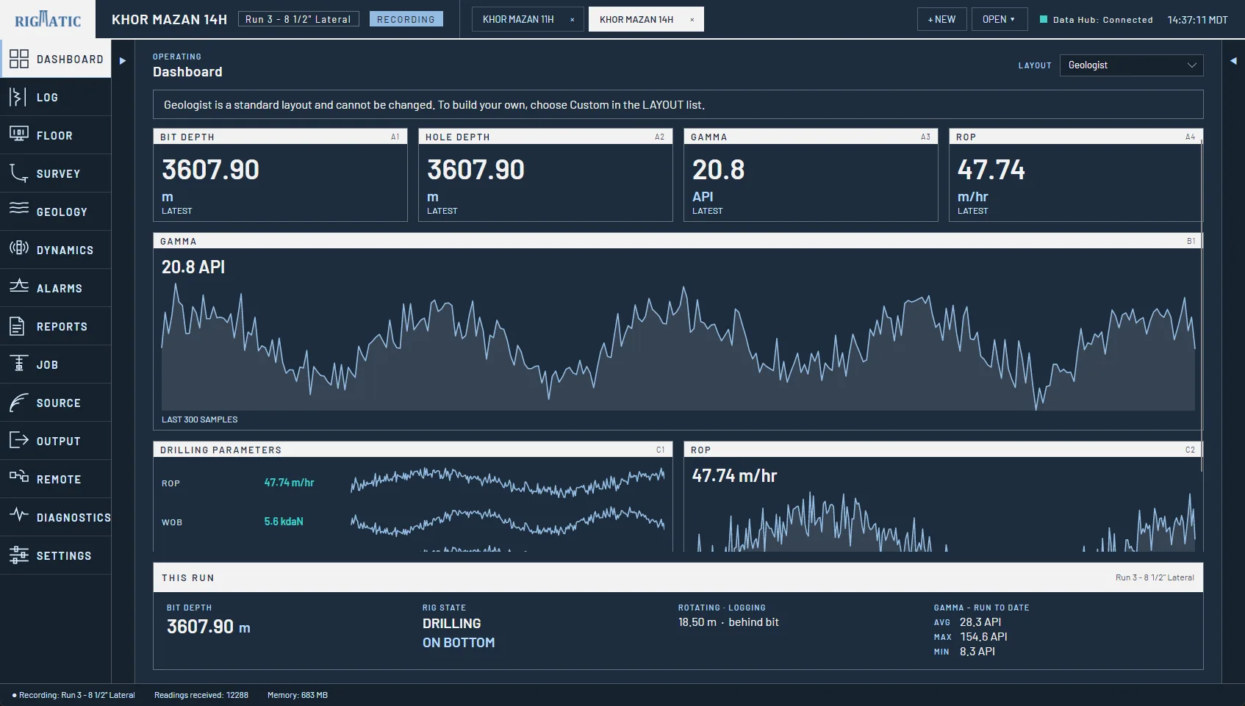The height and width of the screenshot is (706, 1245).
Task: Select the Floor monitor icon
Action: 19,134
